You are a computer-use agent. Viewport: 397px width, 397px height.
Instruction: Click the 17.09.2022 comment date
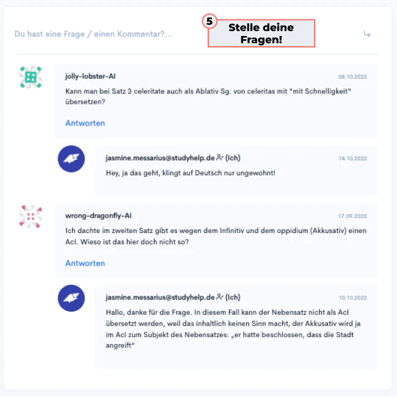click(352, 216)
